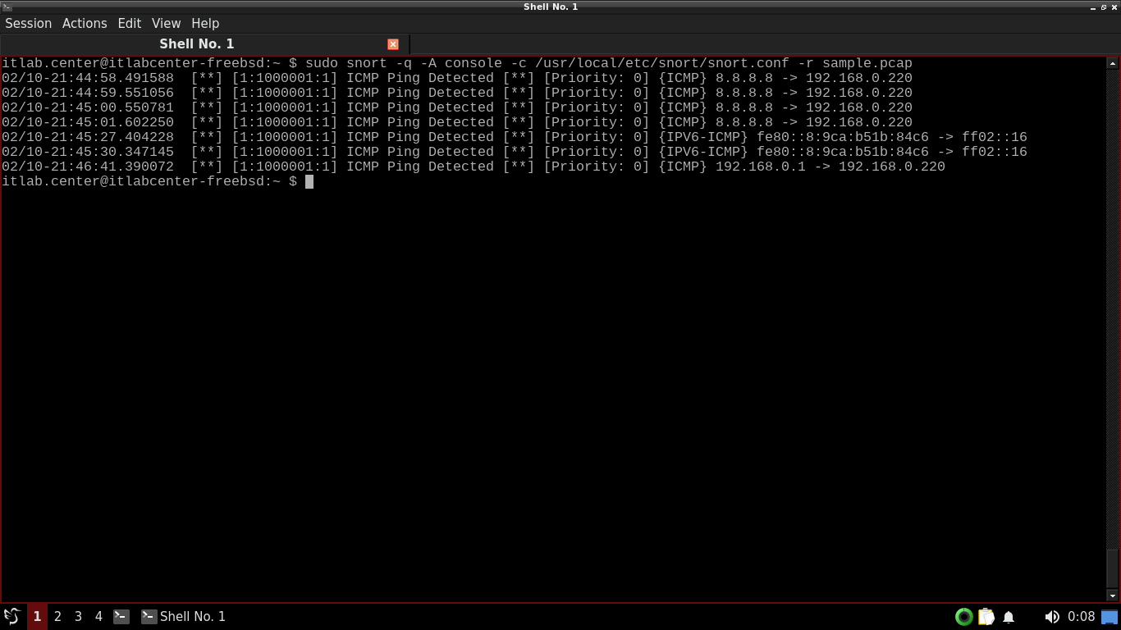Open the Actions menu
Viewport: 1121px width, 630px height.
tap(85, 23)
